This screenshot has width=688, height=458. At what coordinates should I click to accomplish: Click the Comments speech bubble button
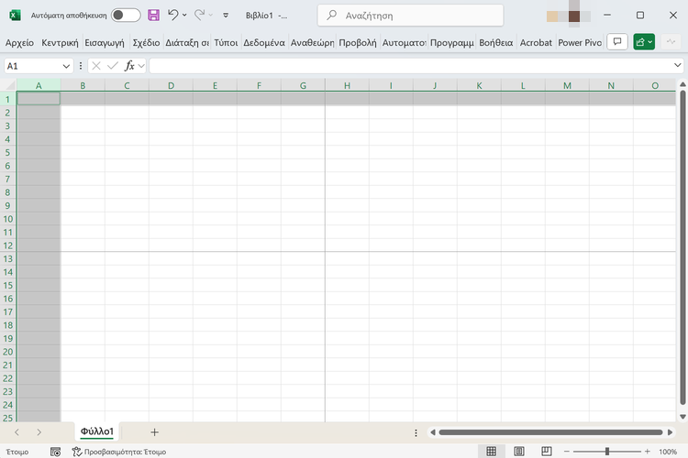pyautogui.click(x=617, y=42)
